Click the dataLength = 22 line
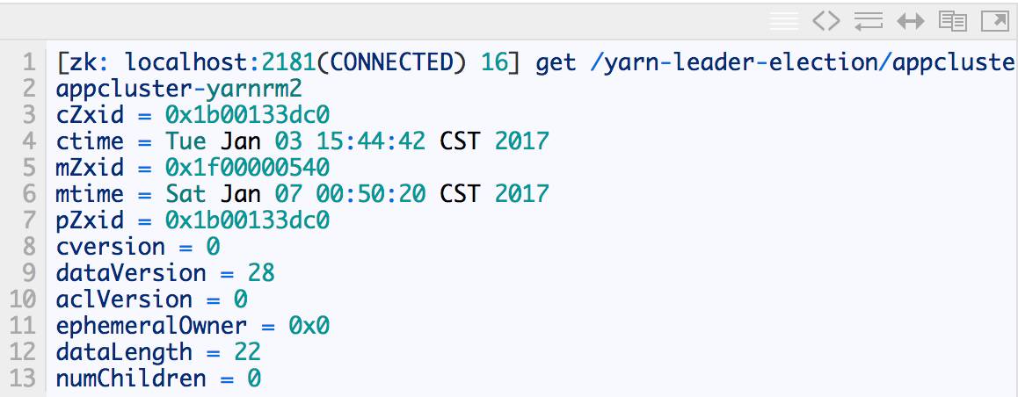 (x=158, y=351)
